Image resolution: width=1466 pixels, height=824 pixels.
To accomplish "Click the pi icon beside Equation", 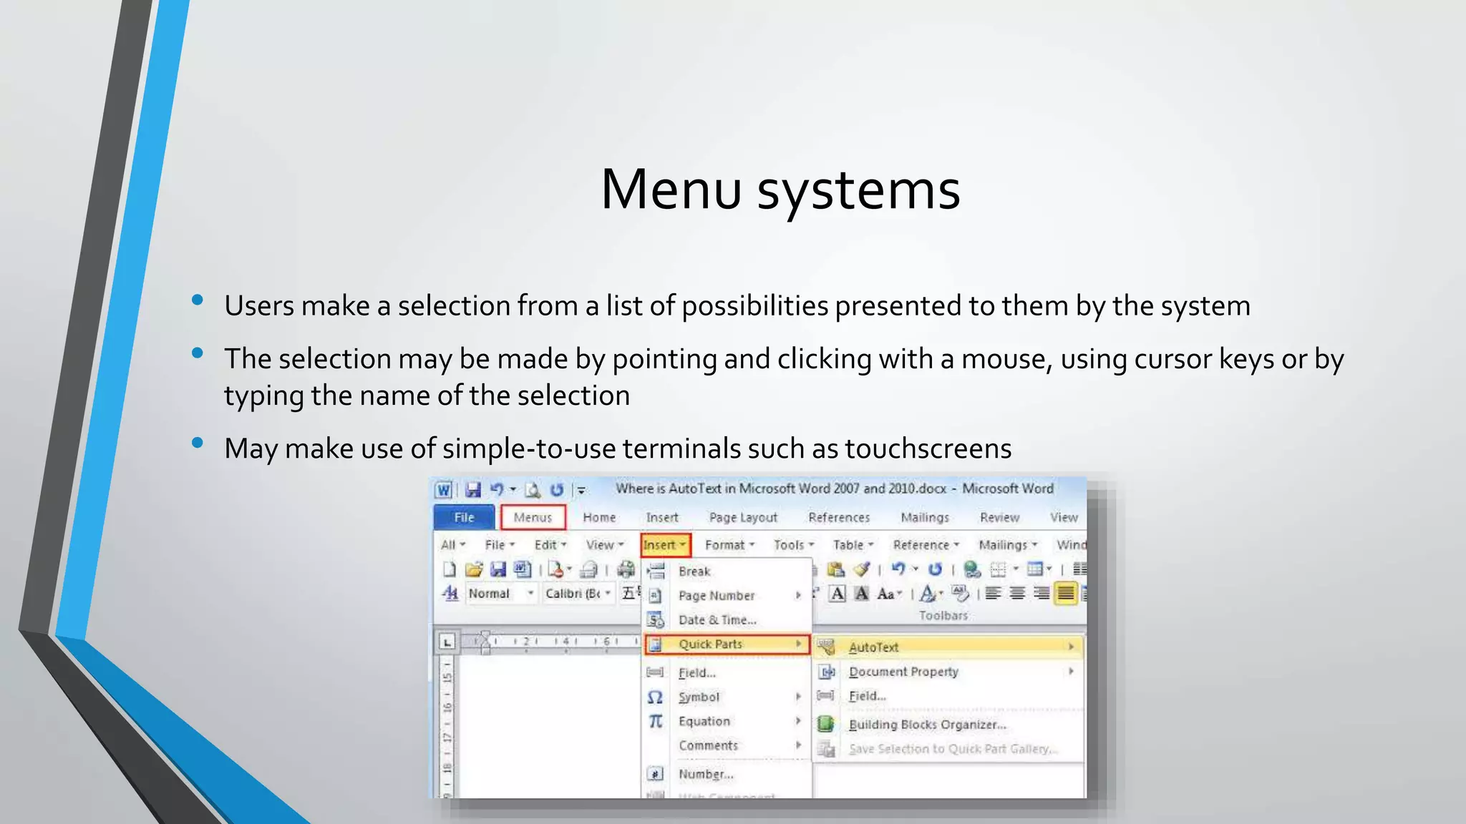I will [x=656, y=722].
